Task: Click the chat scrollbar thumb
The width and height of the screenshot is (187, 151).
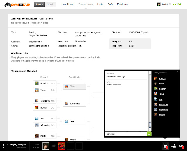Action: pyautogui.click(x=150, y=125)
